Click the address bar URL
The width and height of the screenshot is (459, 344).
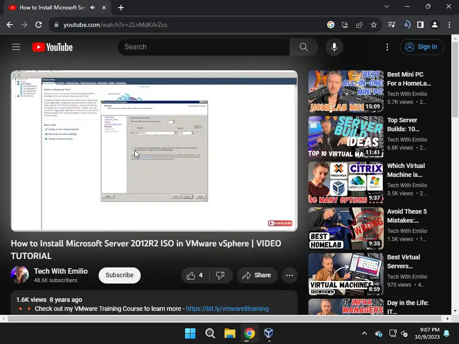115,25
